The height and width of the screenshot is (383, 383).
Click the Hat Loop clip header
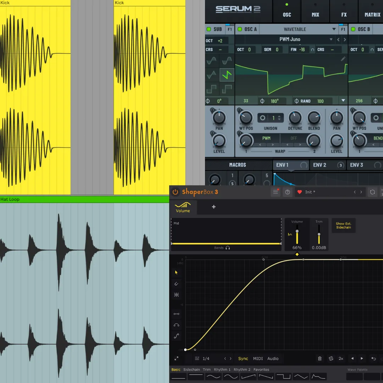(x=84, y=199)
